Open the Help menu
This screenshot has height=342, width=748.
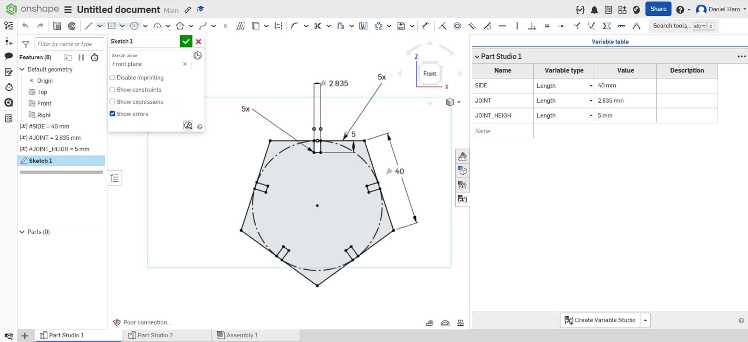click(x=683, y=9)
